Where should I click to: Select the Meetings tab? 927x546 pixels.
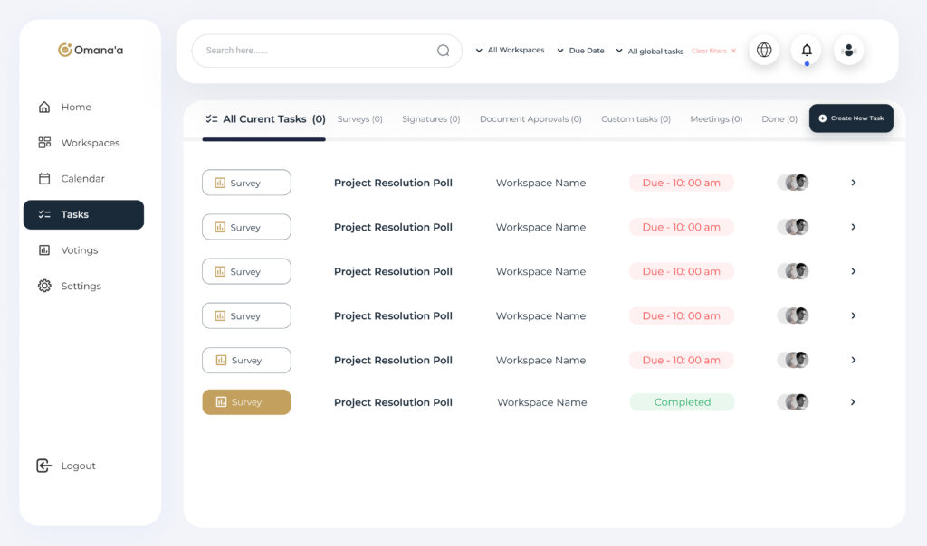716,119
